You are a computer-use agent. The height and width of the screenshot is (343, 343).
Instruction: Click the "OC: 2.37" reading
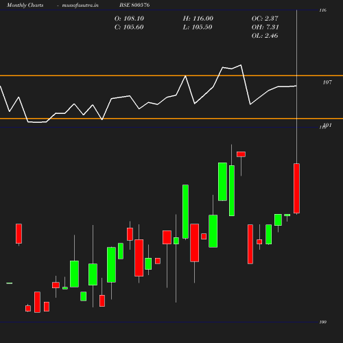265,19
